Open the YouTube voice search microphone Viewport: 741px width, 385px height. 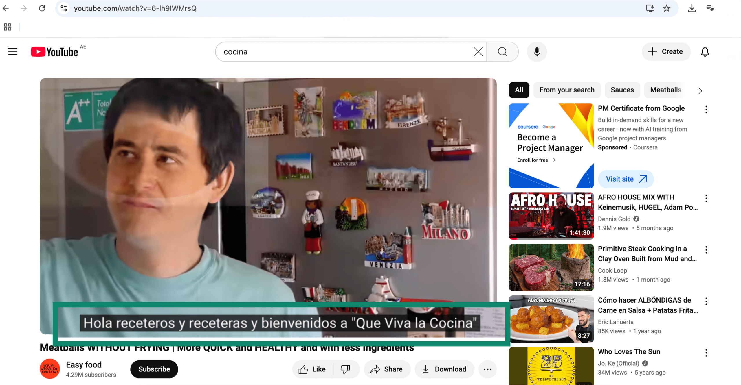click(x=536, y=52)
